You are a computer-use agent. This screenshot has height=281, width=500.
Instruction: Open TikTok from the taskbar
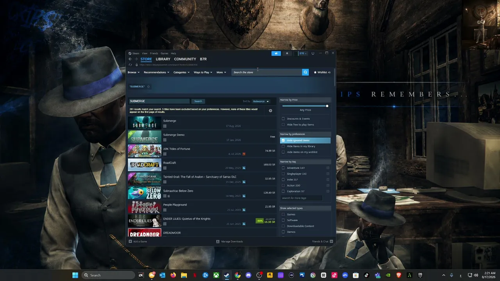pos(366,275)
